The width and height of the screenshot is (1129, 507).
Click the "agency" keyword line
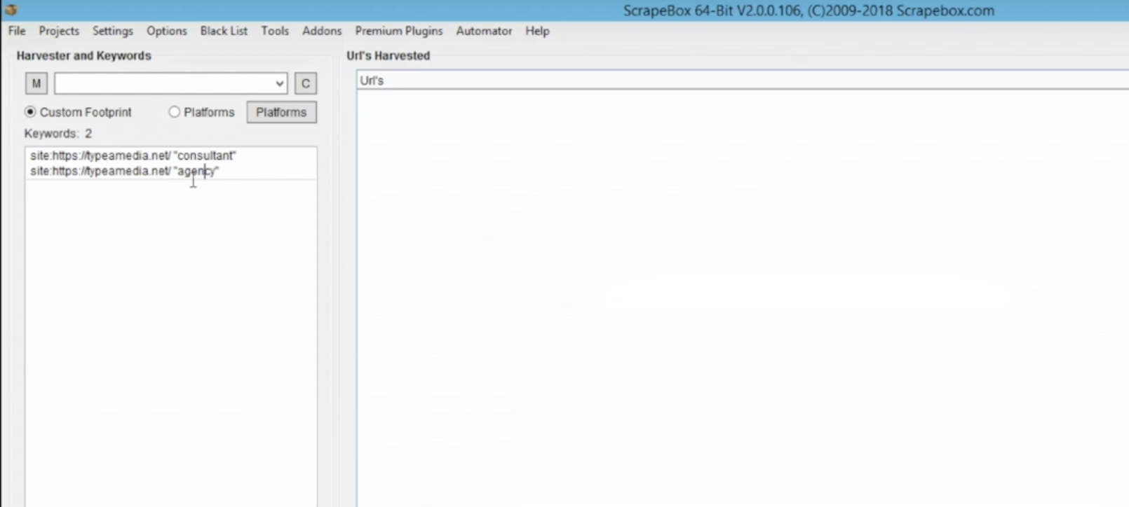click(x=125, y=171)
